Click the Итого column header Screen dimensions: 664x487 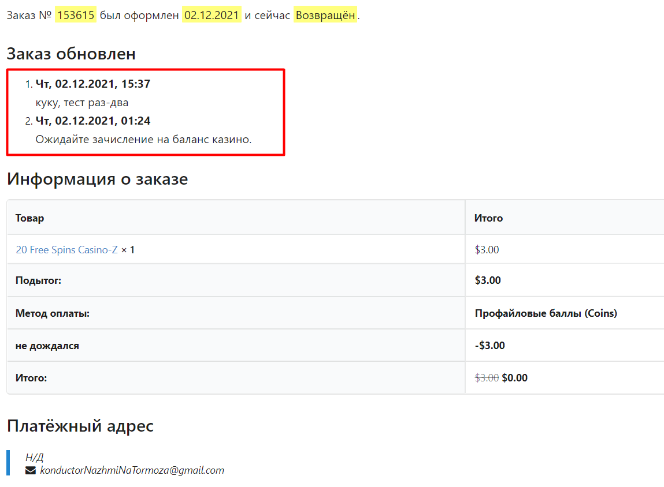(x=488, y=218)
